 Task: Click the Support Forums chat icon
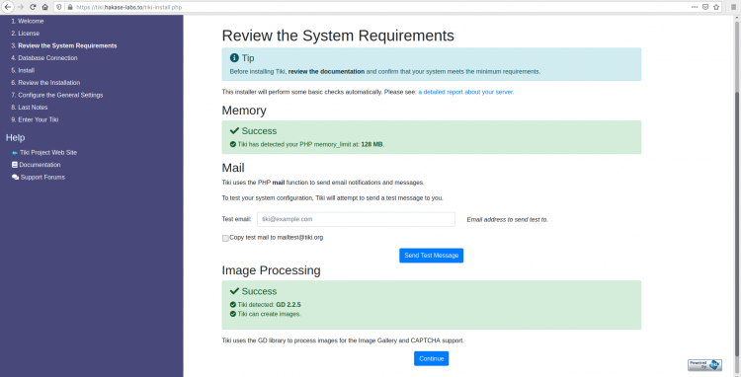[15, 177]
